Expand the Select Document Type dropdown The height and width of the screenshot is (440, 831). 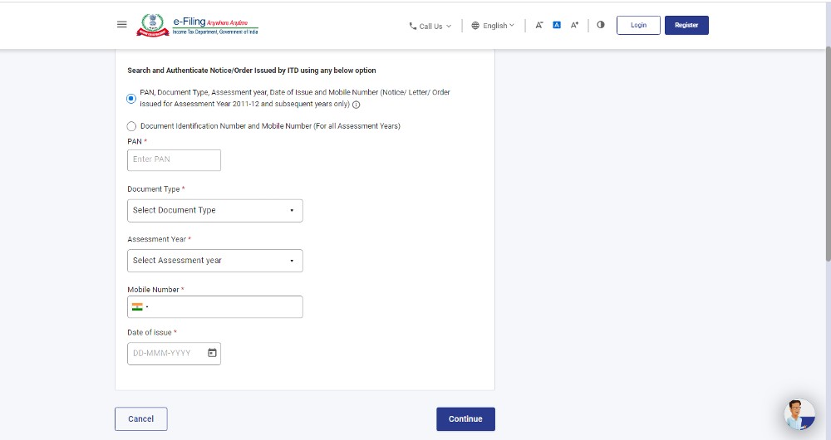(x=214, y=211)
